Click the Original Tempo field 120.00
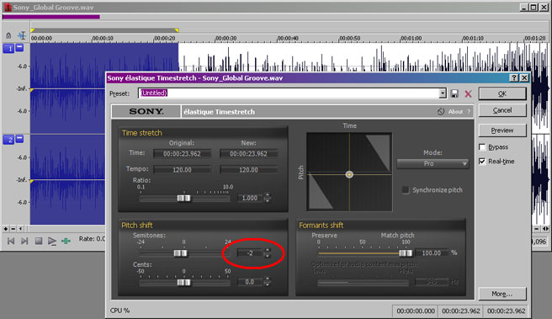The width and height of the screenshot is (552, 319). coord(182,170)
